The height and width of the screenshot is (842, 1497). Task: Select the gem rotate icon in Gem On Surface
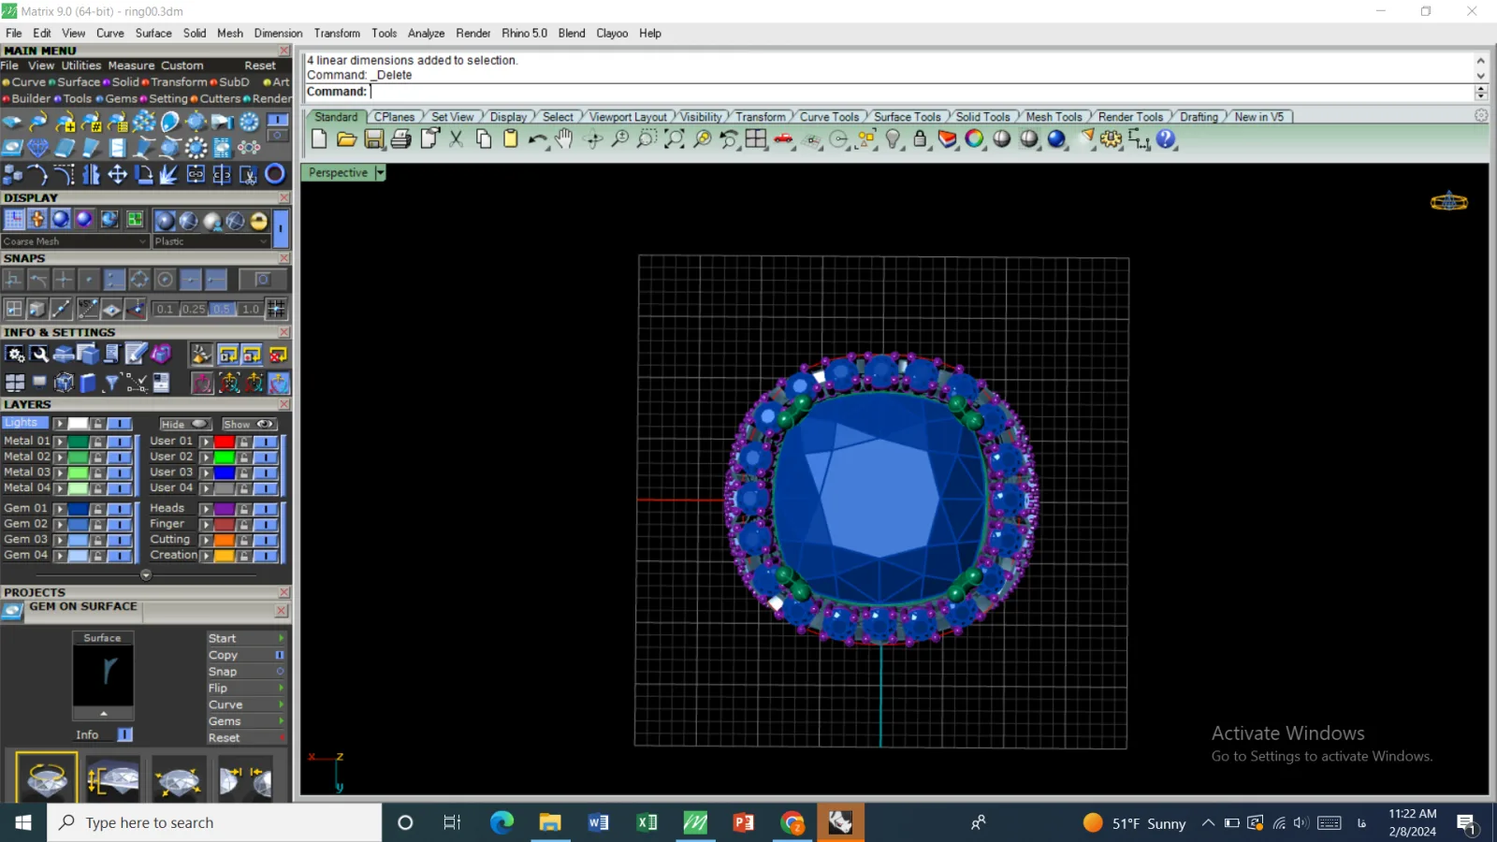point(47,777)
